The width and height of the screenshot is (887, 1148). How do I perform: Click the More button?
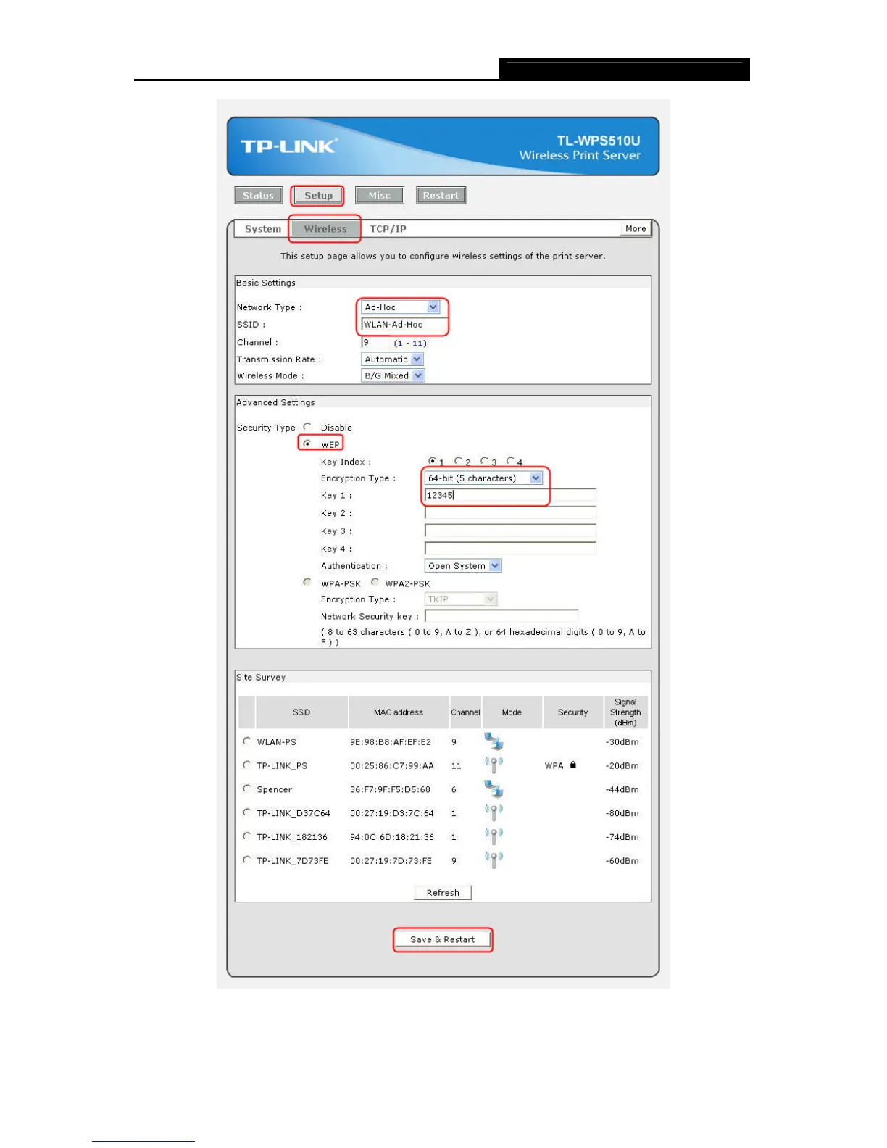click(636, 229)
